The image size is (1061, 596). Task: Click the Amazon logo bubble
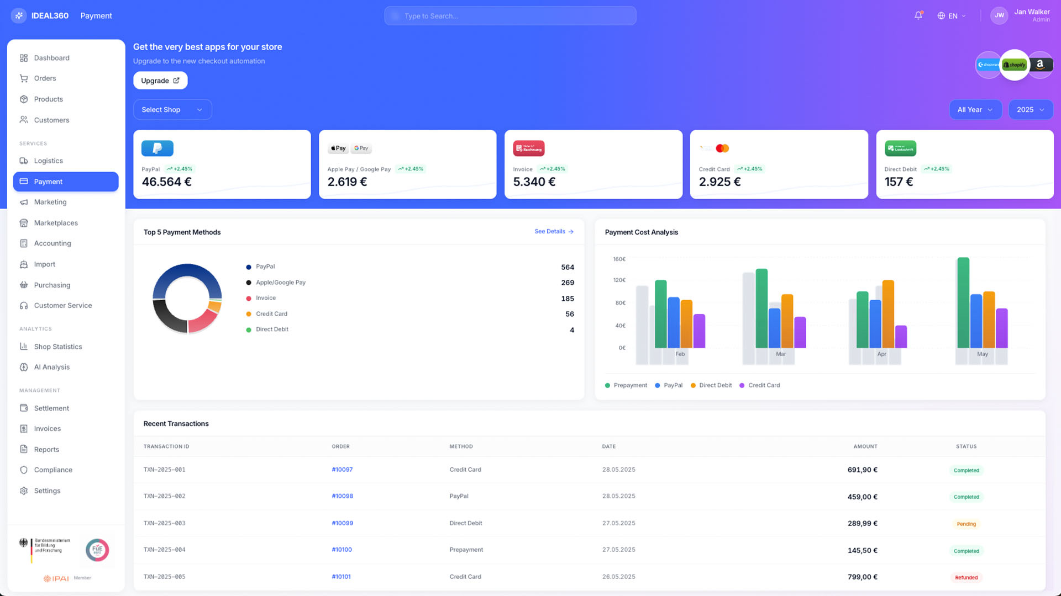click(1041, 65)
